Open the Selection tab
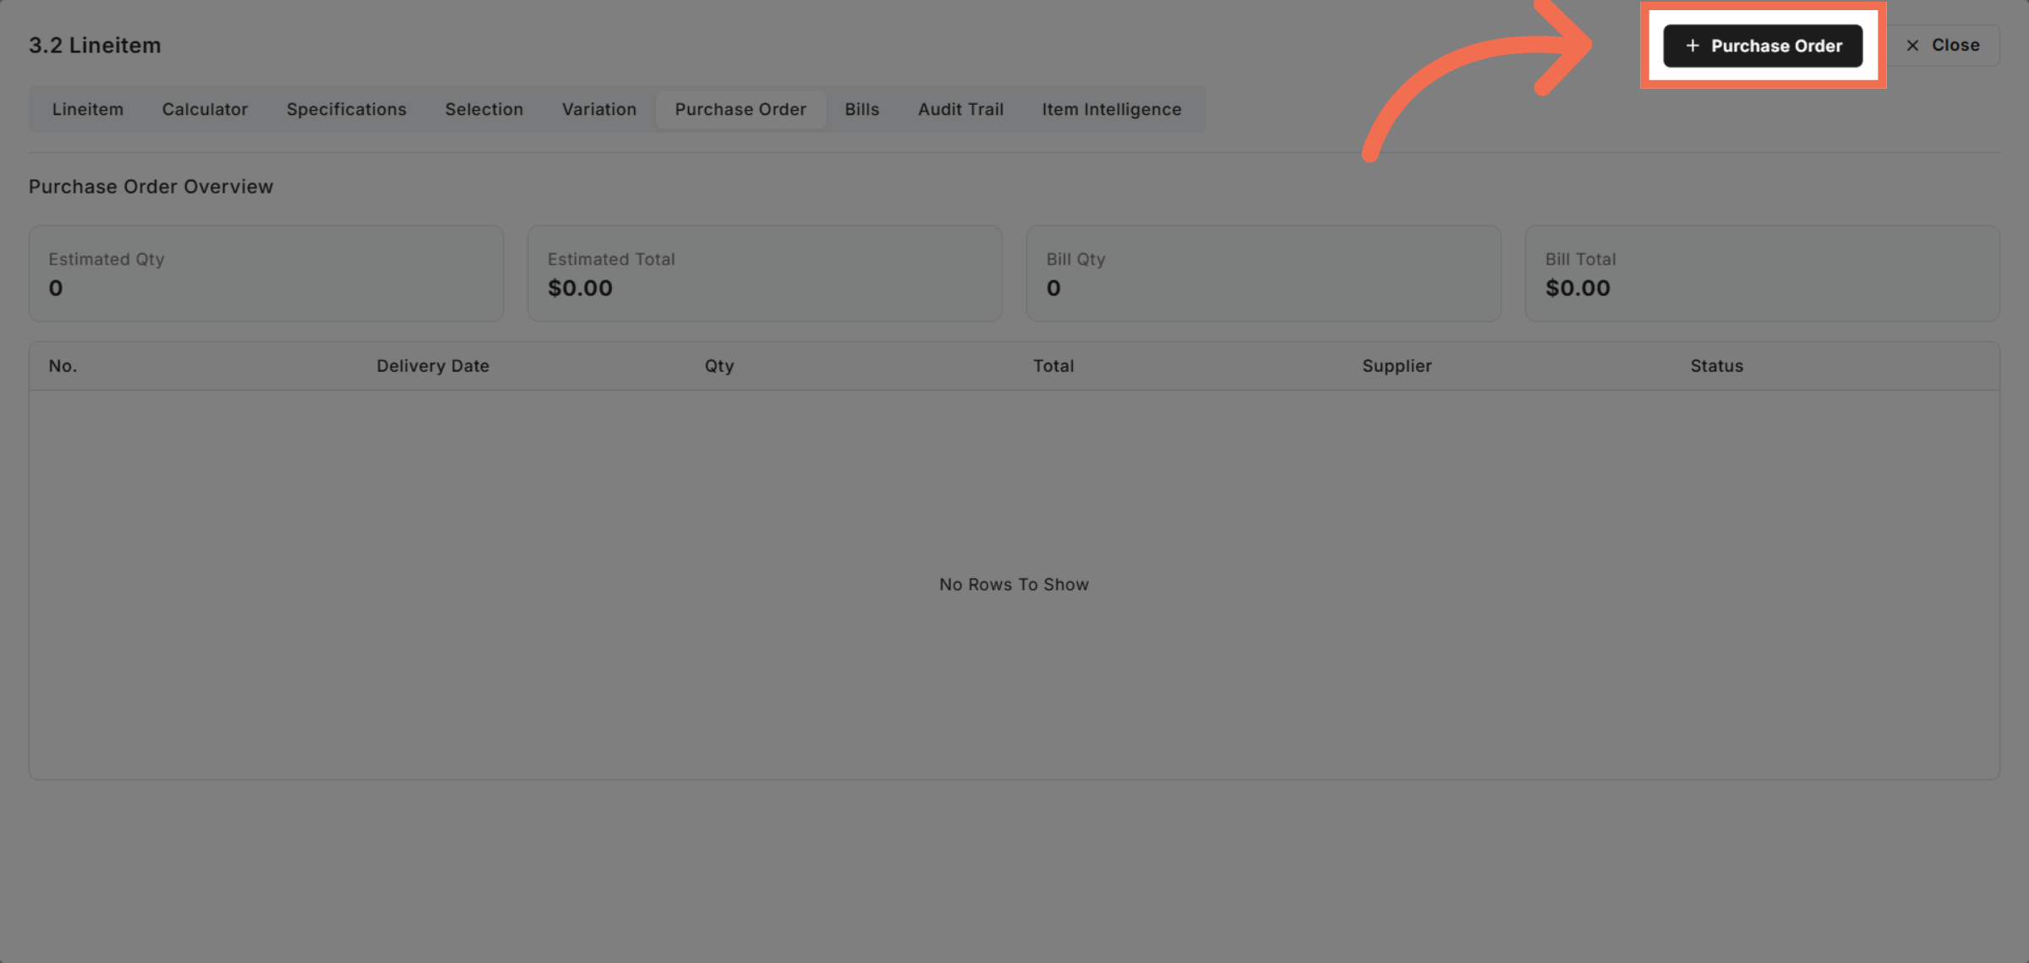 484,109
